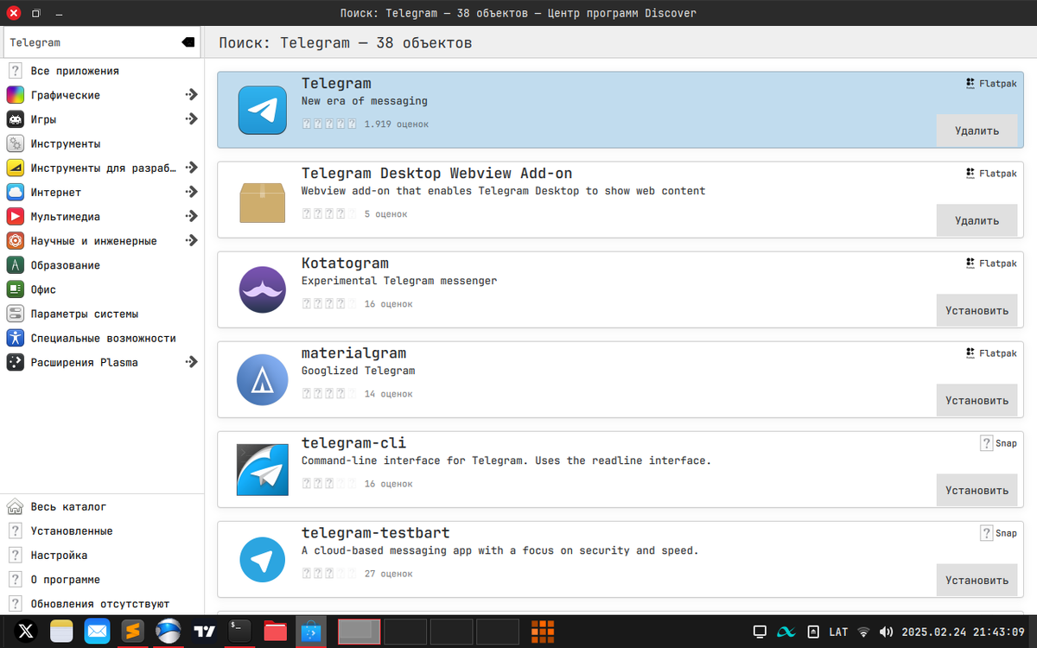The width and height of the screenshot is (1037, 648).
Task: Open the Kotatogram mustache icon
Action: point(262,289)
